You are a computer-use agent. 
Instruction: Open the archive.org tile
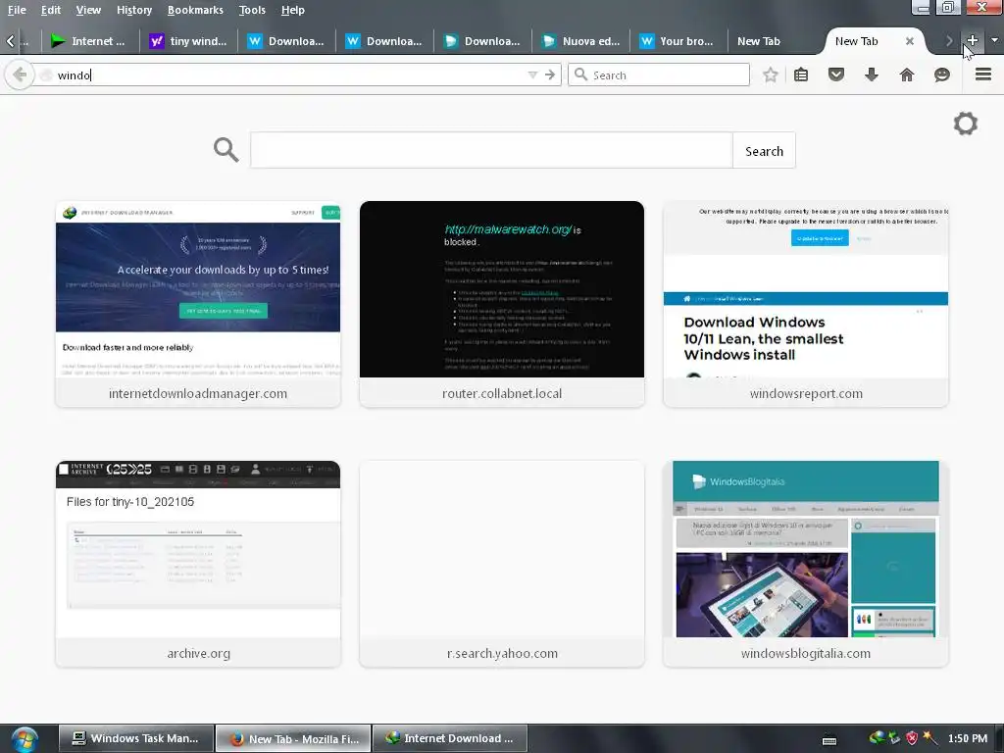pyautogui.click(x=198, y=564)
